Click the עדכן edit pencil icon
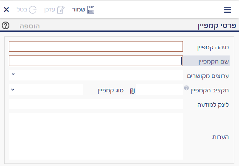Viewport: 239px width, 166px height. point(61,10)
